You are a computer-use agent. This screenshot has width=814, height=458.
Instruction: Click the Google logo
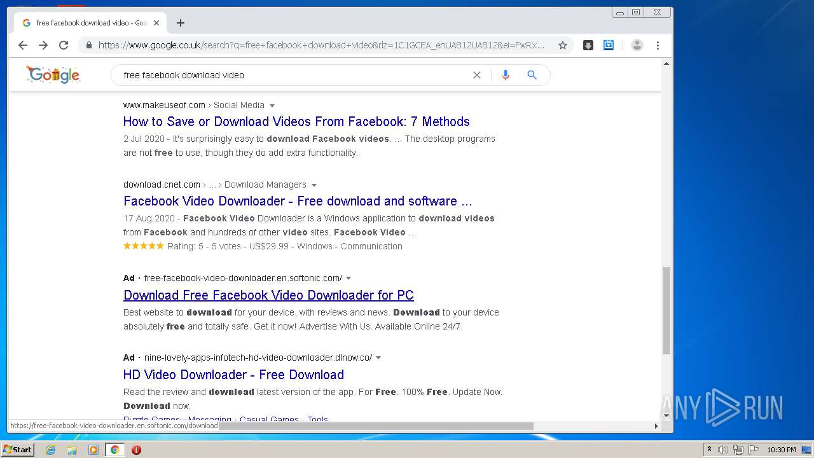tap(53, 74)
